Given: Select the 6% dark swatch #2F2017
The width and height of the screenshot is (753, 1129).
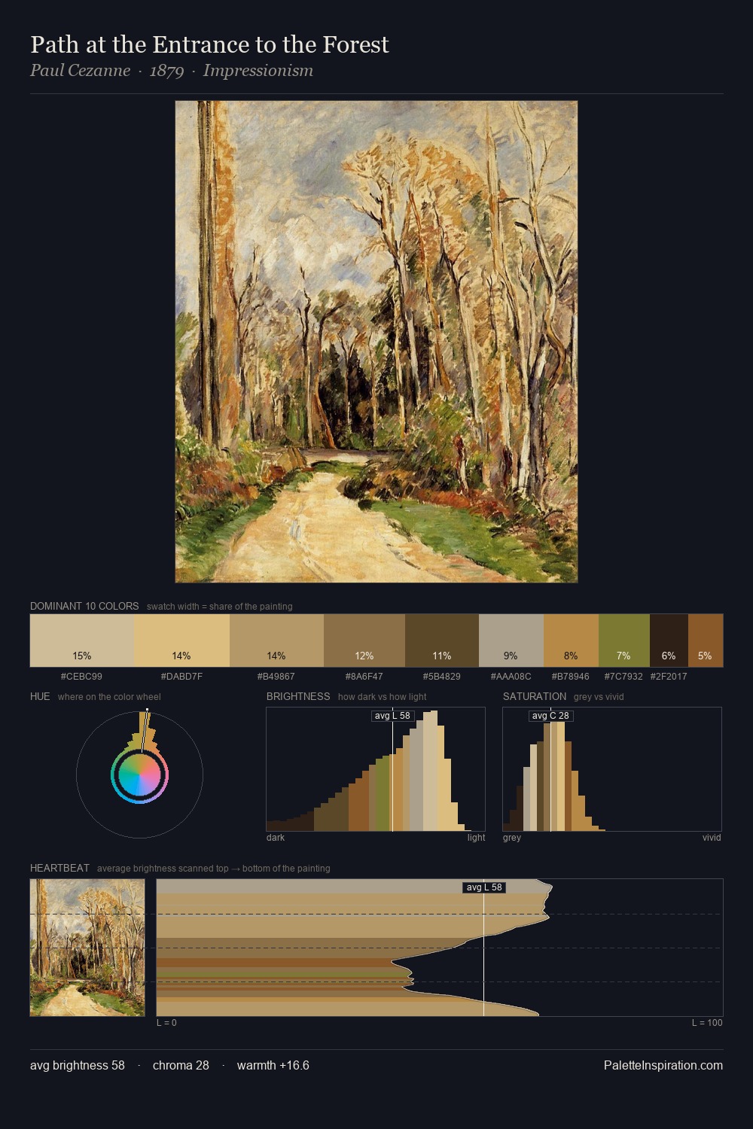Looking at the screenshot, I should (x=669, y=641).
